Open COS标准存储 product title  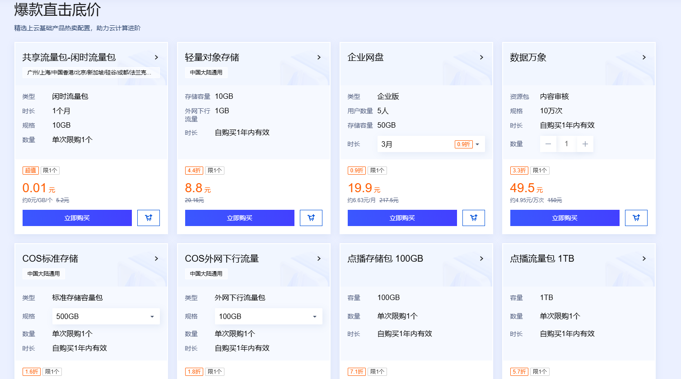point(50,259)
